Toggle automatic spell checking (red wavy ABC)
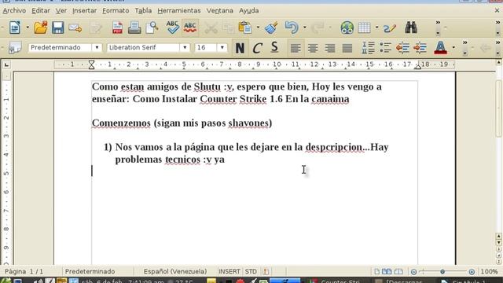The width and height of the screenshot is (503, 283). pyautogui.click(x=190, y=28)
